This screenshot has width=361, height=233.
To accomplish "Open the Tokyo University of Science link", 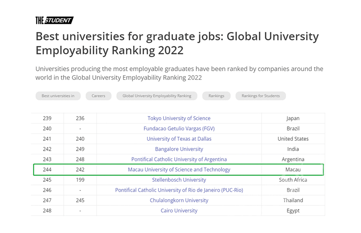I will point(179,118).
